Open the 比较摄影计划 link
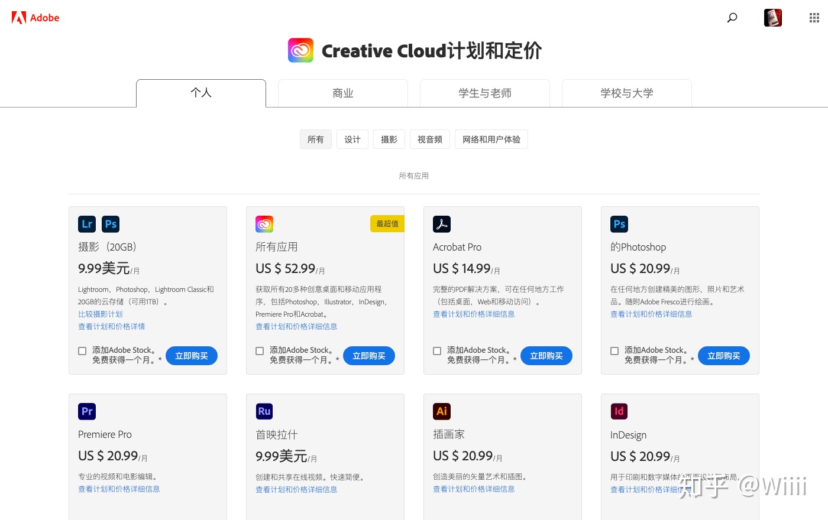The width and height of the screenshot is (828, 520). click(x=101, y=314)
